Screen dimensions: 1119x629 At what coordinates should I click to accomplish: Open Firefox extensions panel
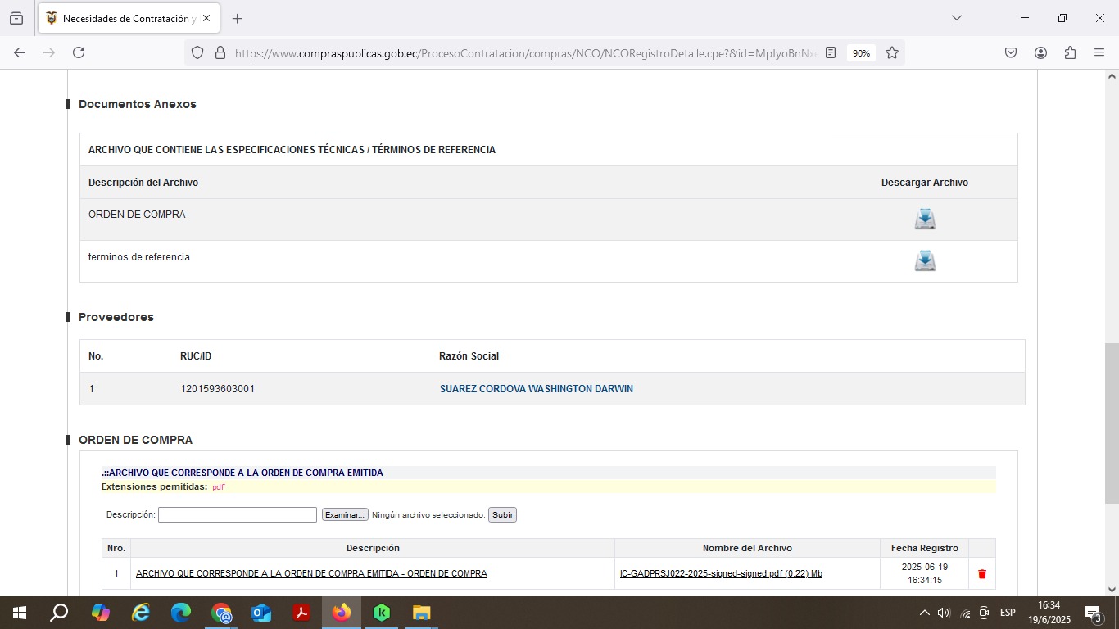point(1070,52)
